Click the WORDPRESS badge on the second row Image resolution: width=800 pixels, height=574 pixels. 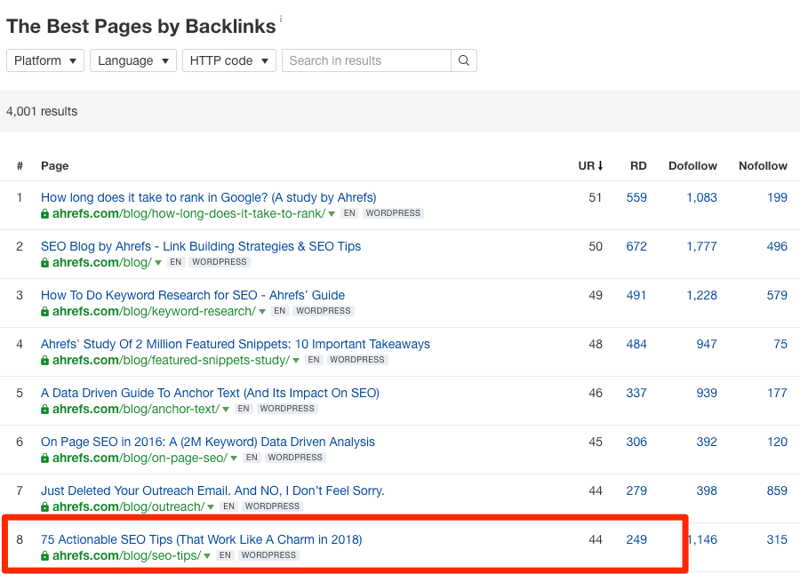click(219, 261)
